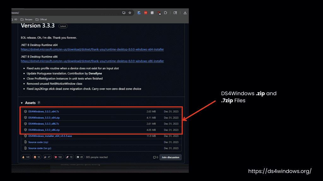The height and width of the screenshot is (181, 323).
Task: Click the '.NET 8 Desktop Runtime x86' label
Action: 39,57
